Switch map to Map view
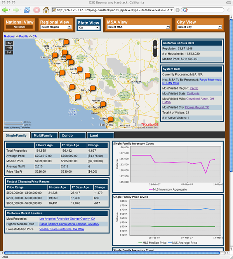 point(9,43)
